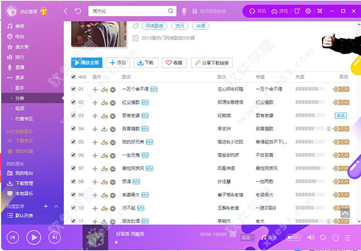361x251 pixels.
Task: Open the 高品 quality dropdown
Action: pos(247,237)
